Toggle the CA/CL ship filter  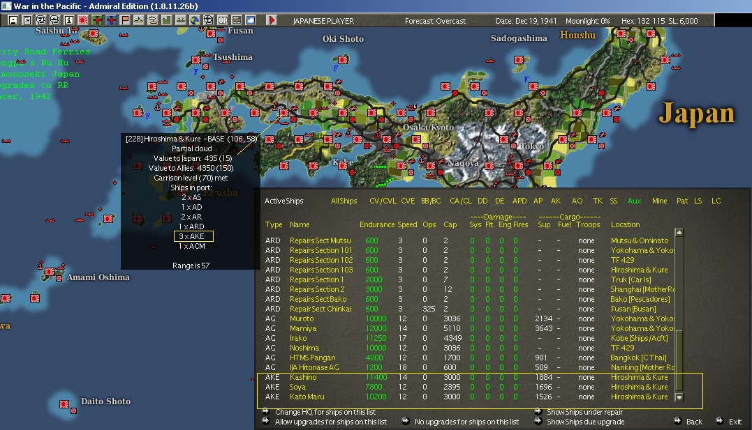[x=460, y=201]
